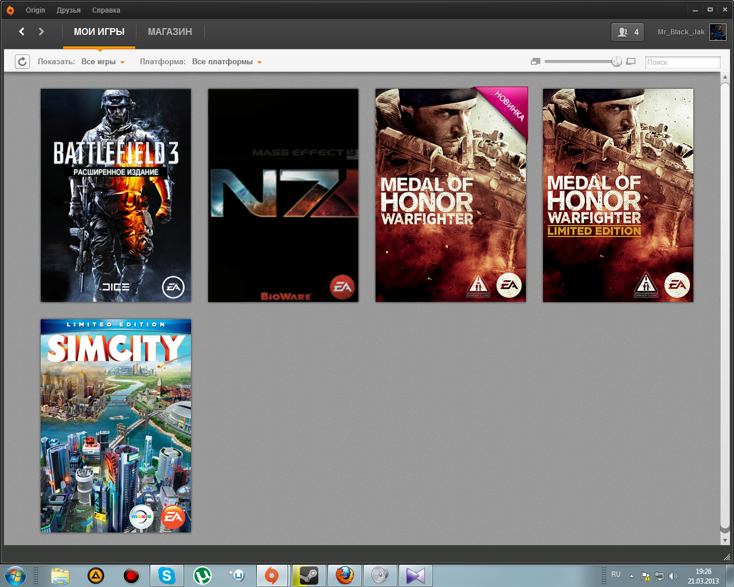The image size is (734, 587).
Task: Select the Battlefield 3 game cover
Action: point(116,195)
